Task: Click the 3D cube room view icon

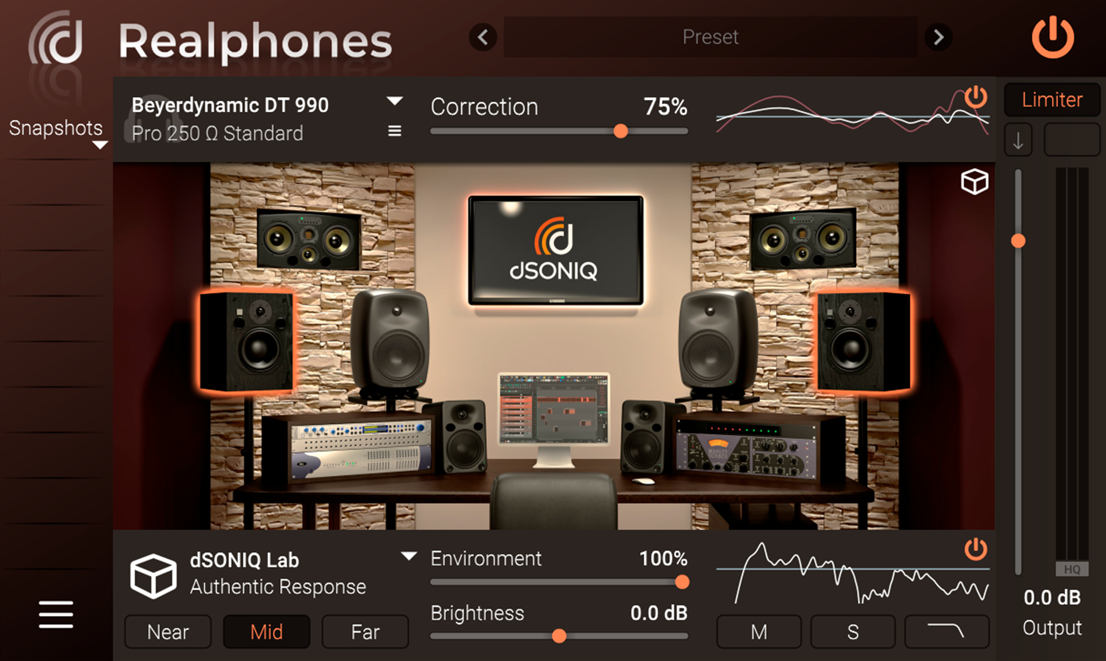Action: (x=974, y=181)
